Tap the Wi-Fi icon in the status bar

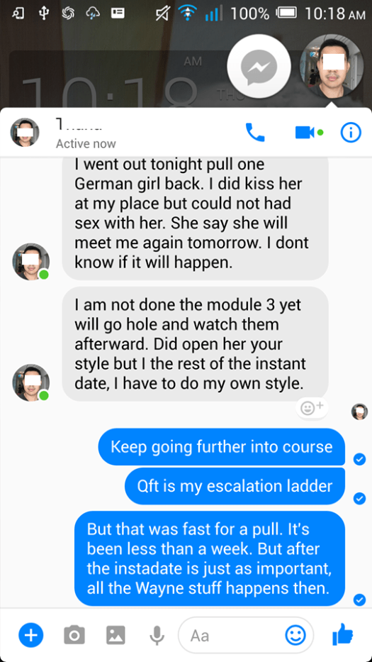point(185,14)
